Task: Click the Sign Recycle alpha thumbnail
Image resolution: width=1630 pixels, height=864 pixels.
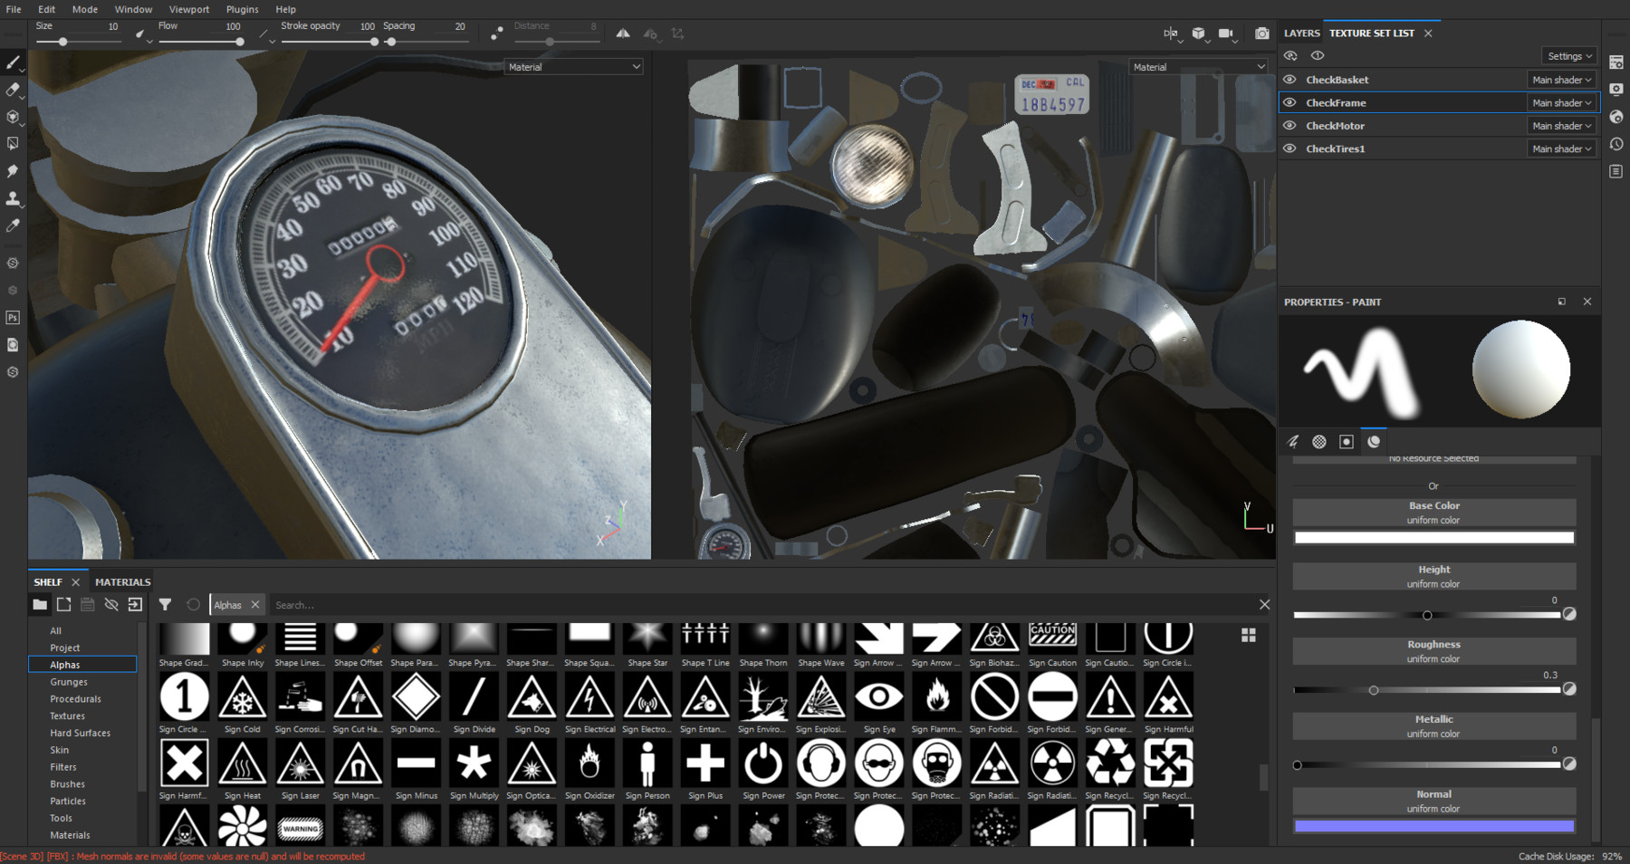Action: [x=1110, y=763]
